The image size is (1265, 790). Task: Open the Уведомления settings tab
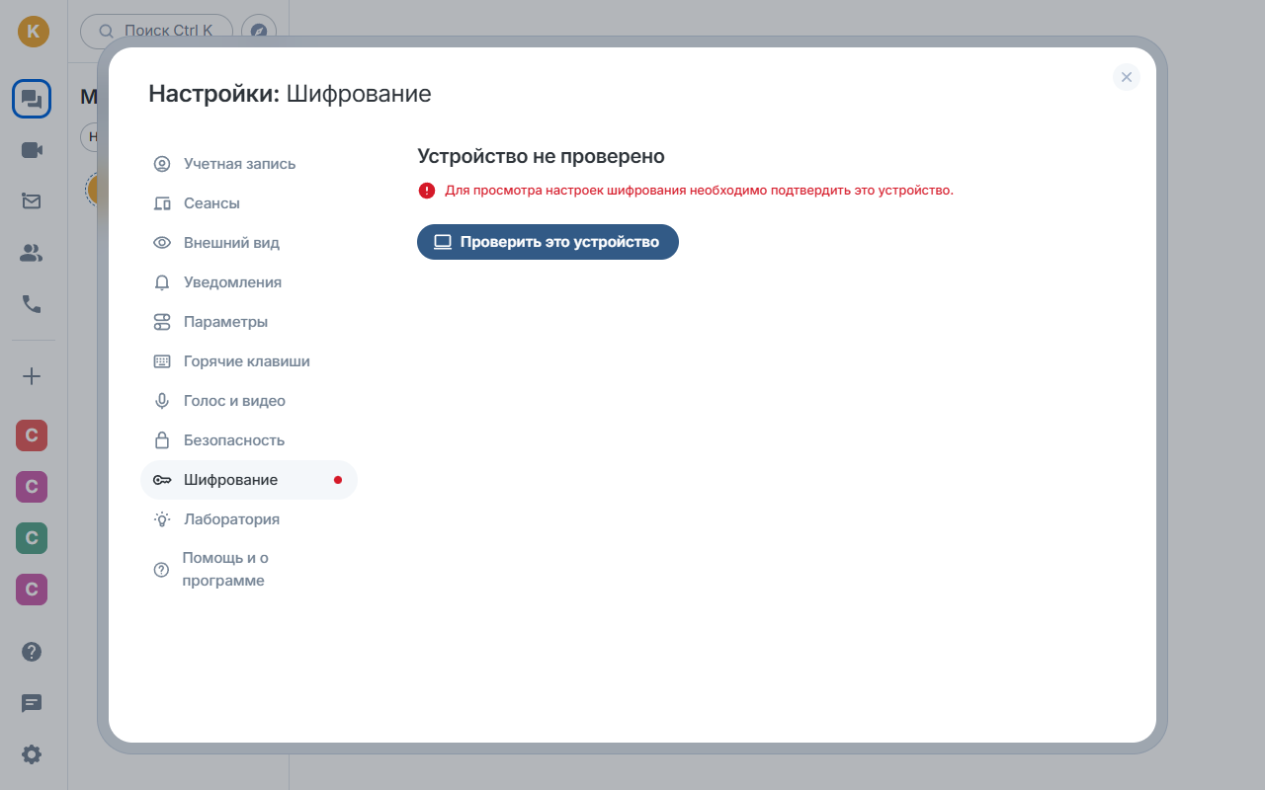[249, 282]
